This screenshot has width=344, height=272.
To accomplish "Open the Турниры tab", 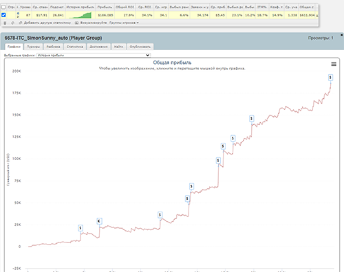I will (x=34, y=47).
